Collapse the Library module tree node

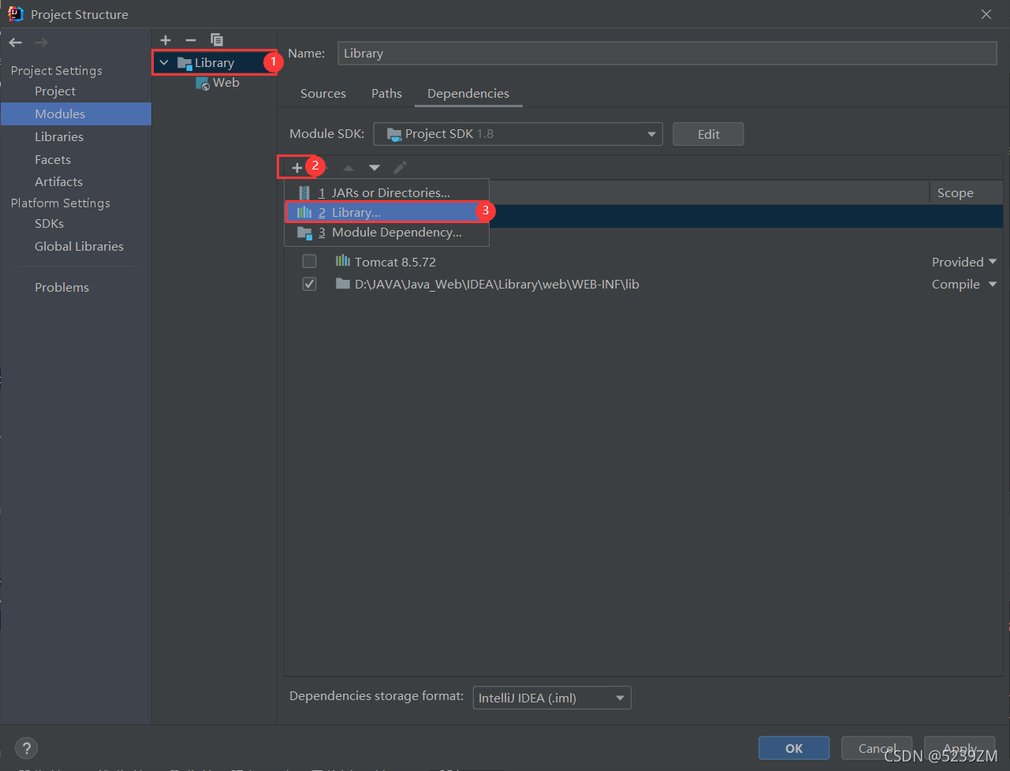[164, 62]
